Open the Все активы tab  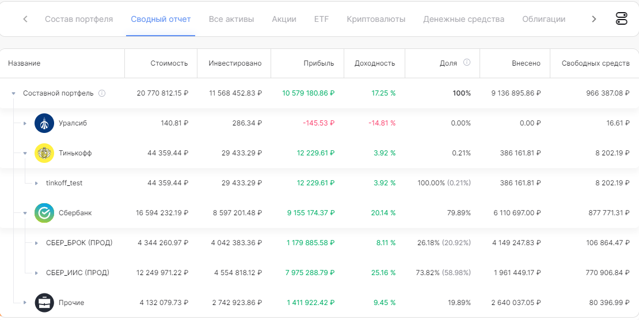tap(231, 19)
